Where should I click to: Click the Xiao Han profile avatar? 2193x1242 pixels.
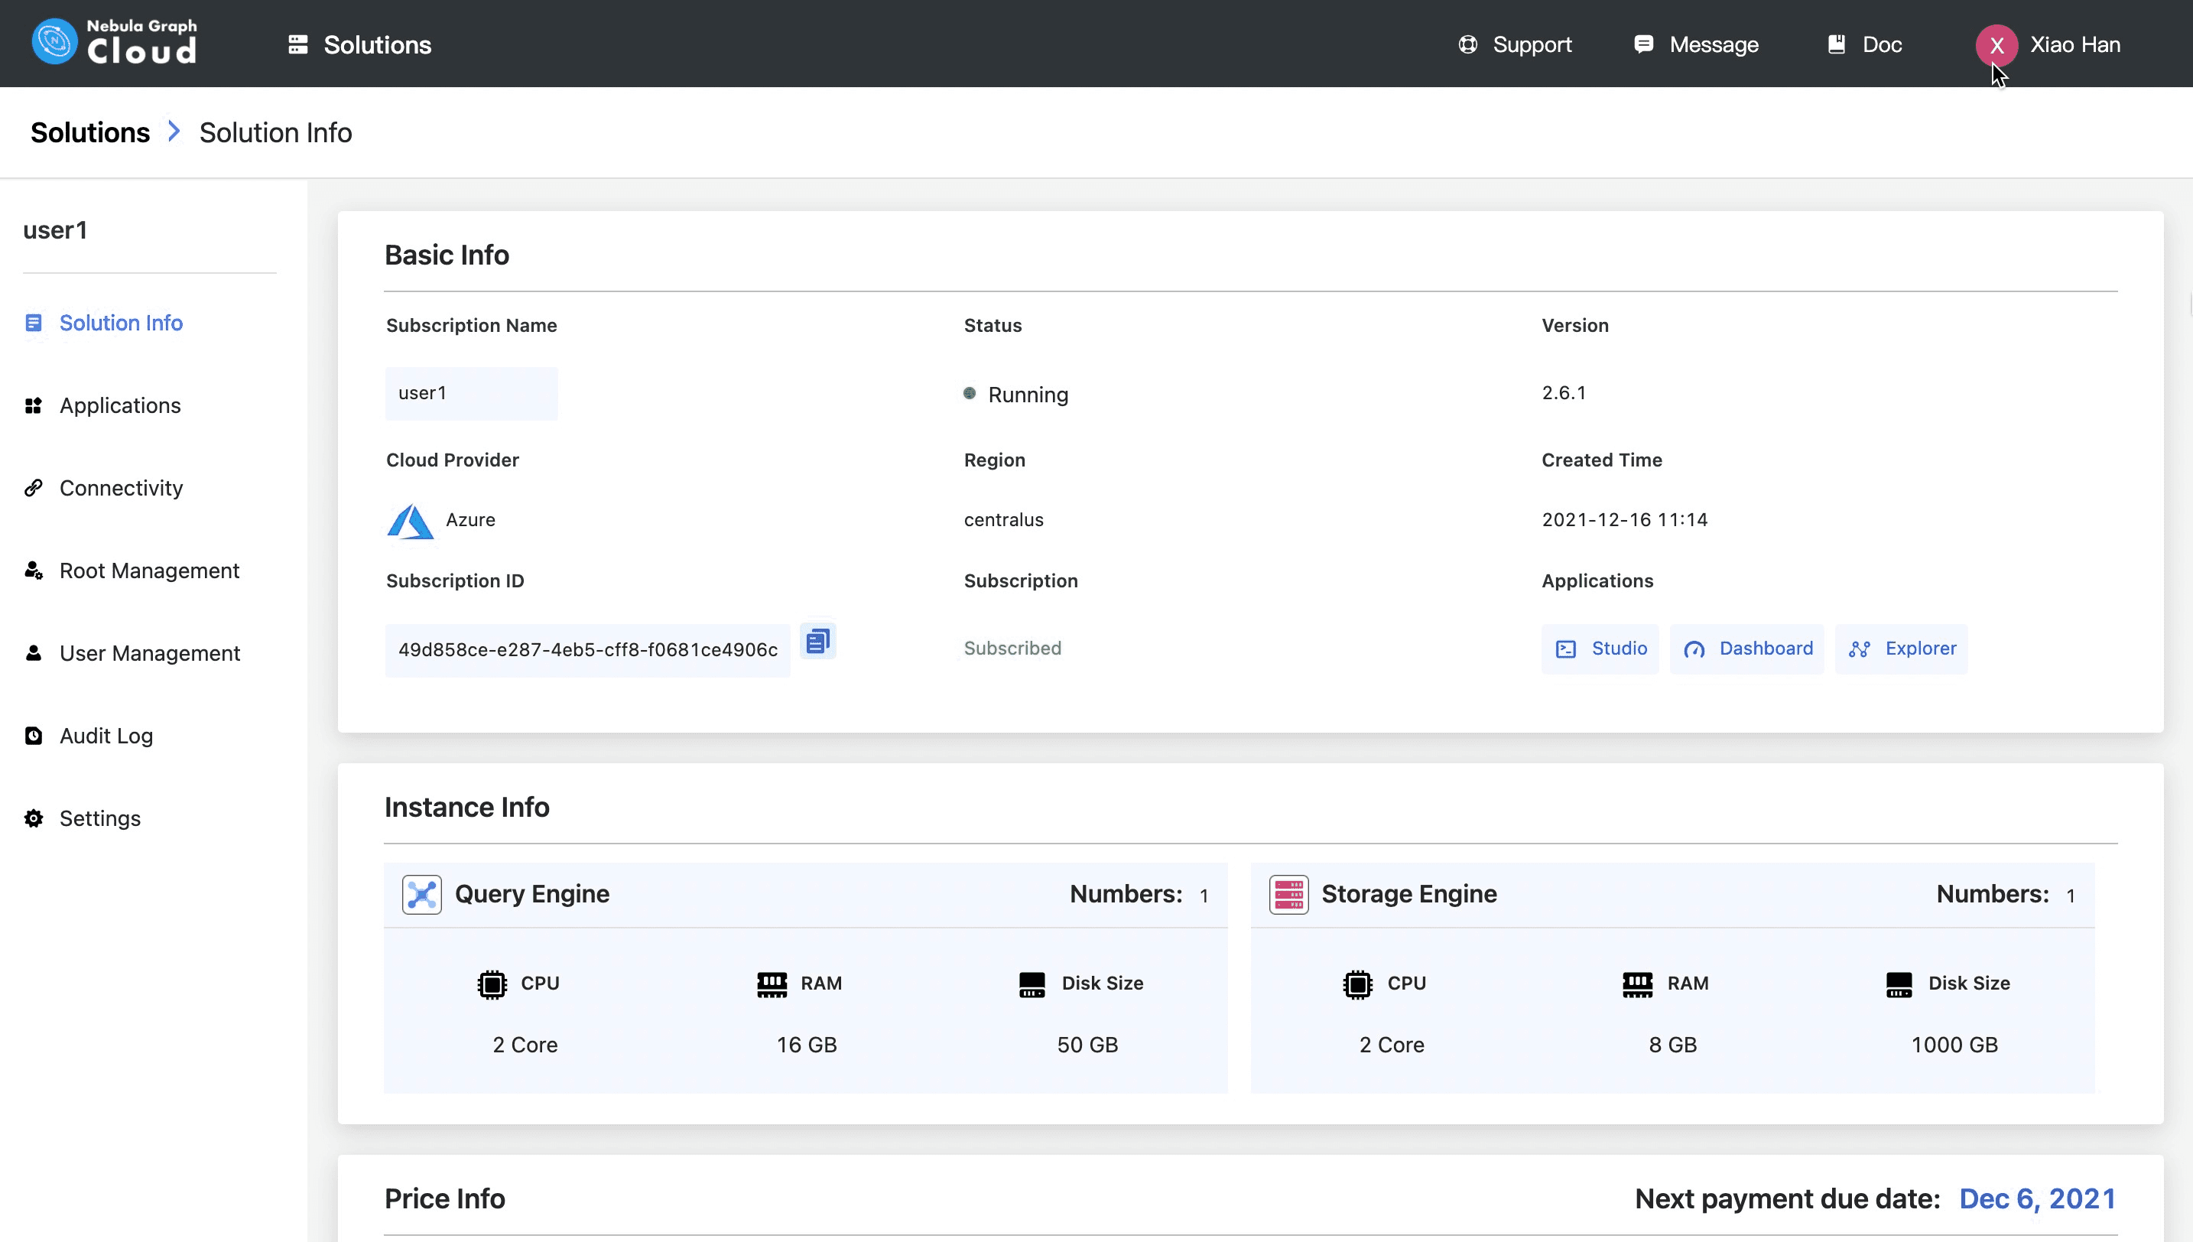(1995, 46)
